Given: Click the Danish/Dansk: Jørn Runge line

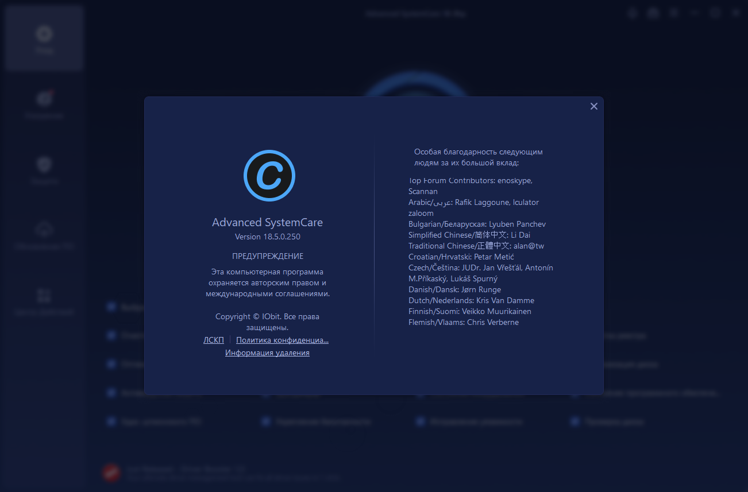Looking at the screenshot, I should [454, 289].
